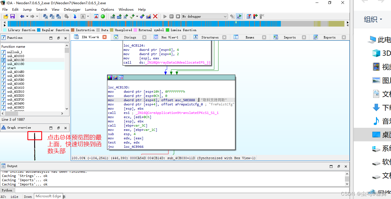
Task: Click the Functions list horizontal scrollbar right arrow
Action: click(x=62, y=113)
